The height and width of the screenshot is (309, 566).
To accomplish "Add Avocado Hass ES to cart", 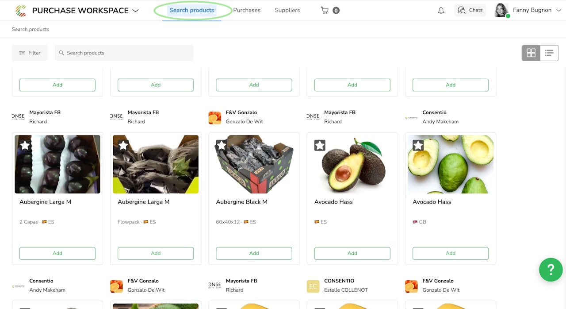I will click(352, 253).
